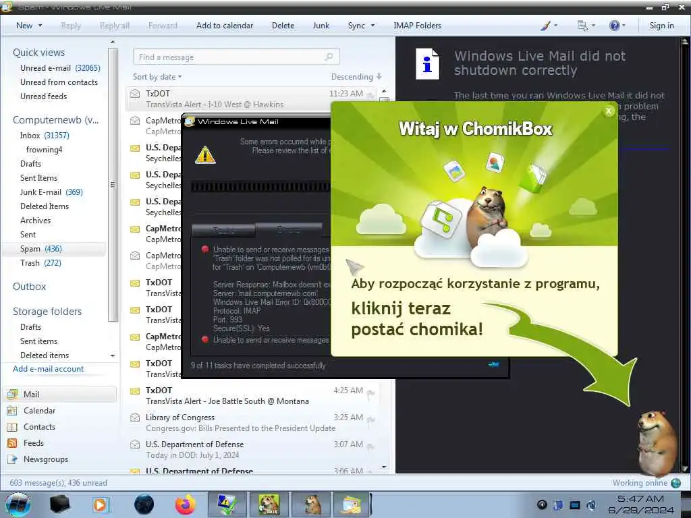Select Unread e-mail quick view
The height and width of the screenshot is (518, 691).
coord(60,68)
